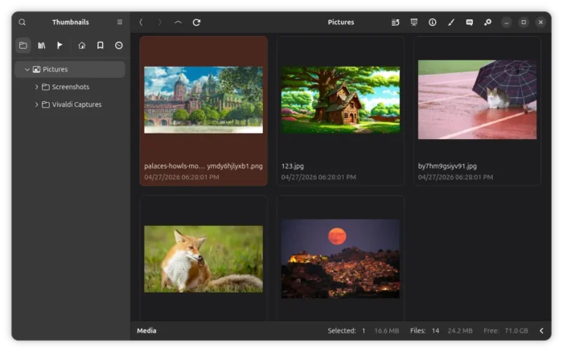Click the Thumbnails sidebar title
This screenshot has width=563, height=352.
pyautogui.click(x=71, y=23)
